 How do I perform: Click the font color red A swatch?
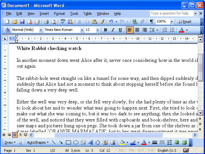tap(182, 30)
